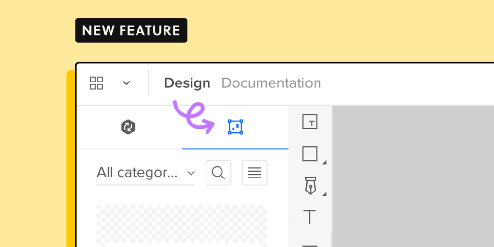Screen dimensions: 494x247
Task: Expand the chevron beside the grid icon
Action: tap(126, 83)
